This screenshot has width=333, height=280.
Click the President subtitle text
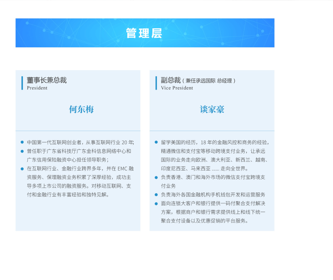pos(37,88)
